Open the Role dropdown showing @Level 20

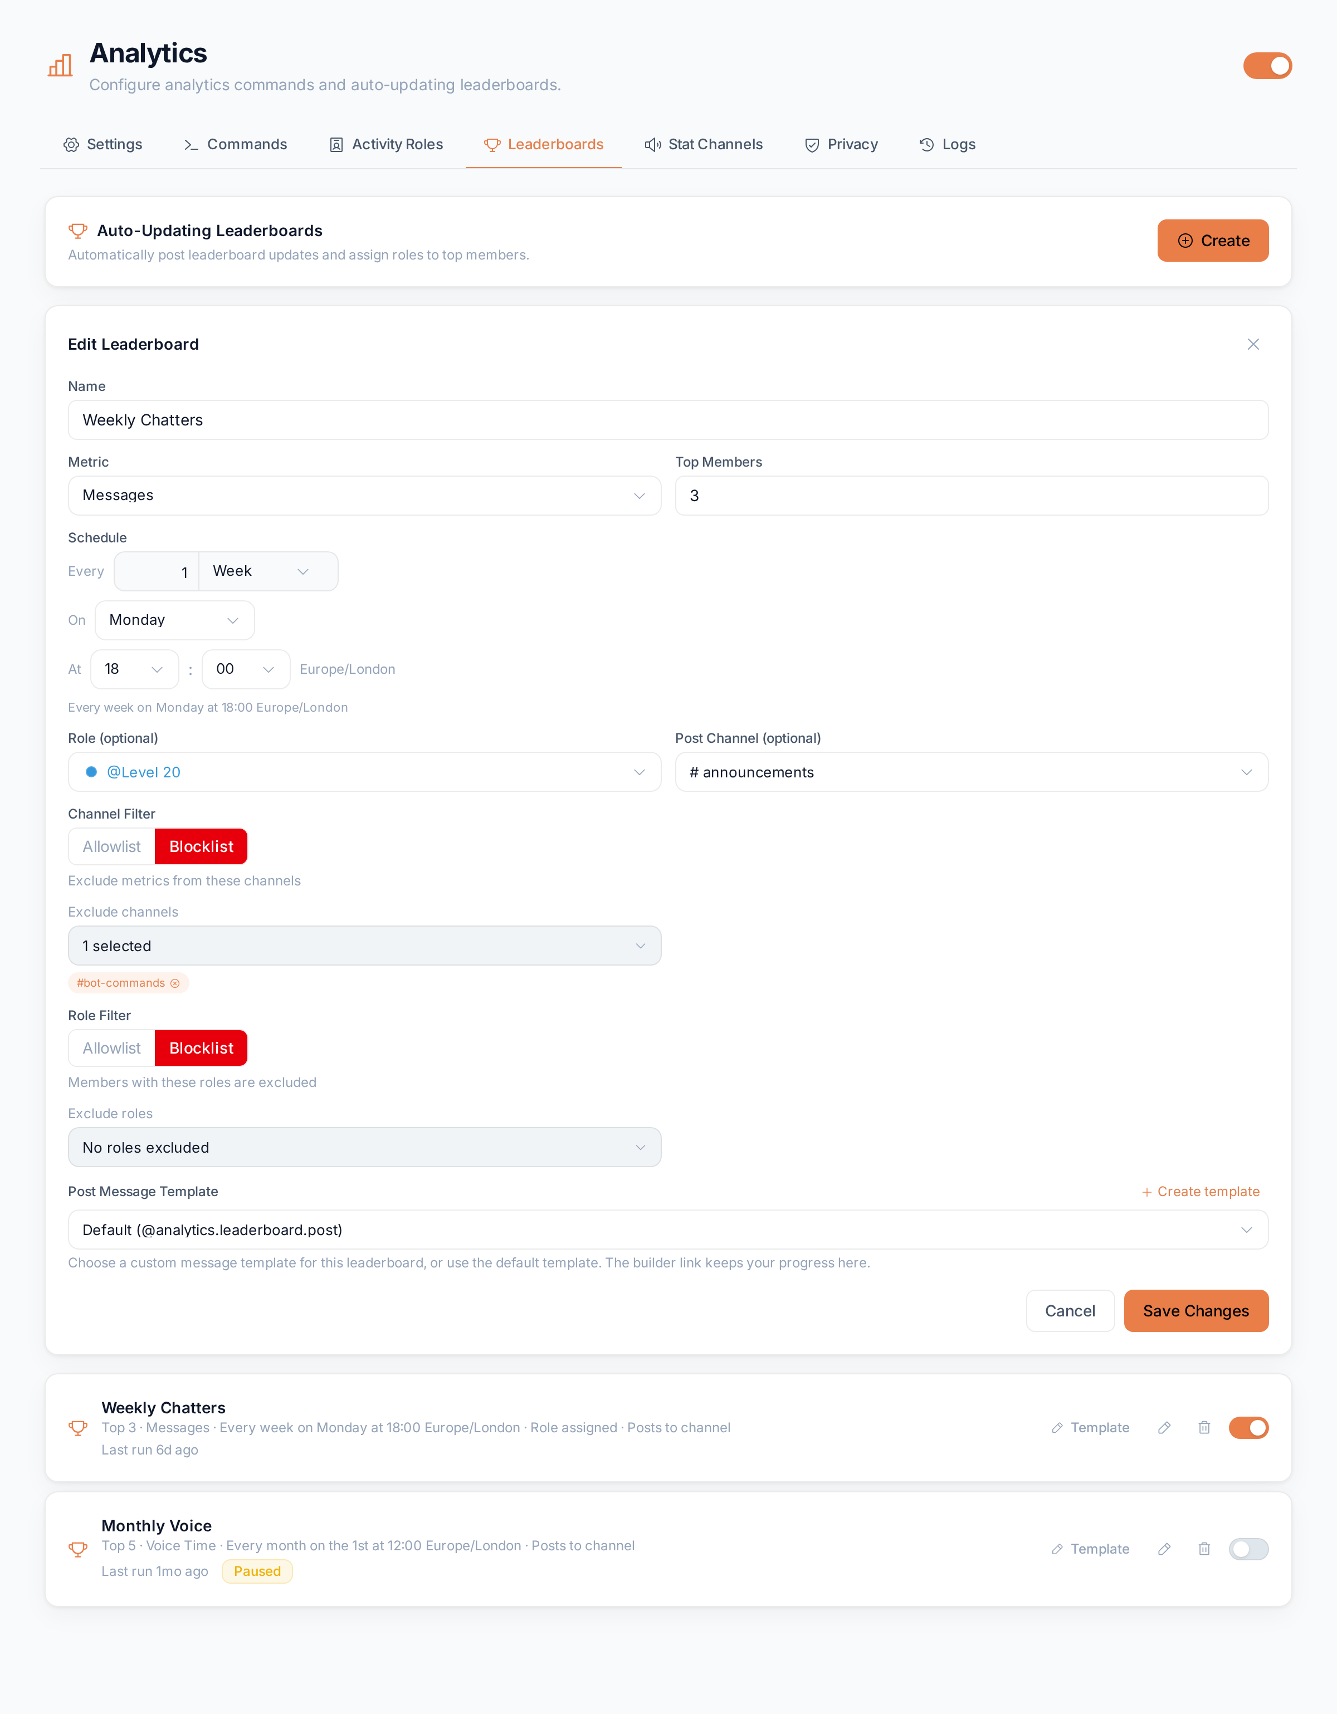click(x=364, y=772)
